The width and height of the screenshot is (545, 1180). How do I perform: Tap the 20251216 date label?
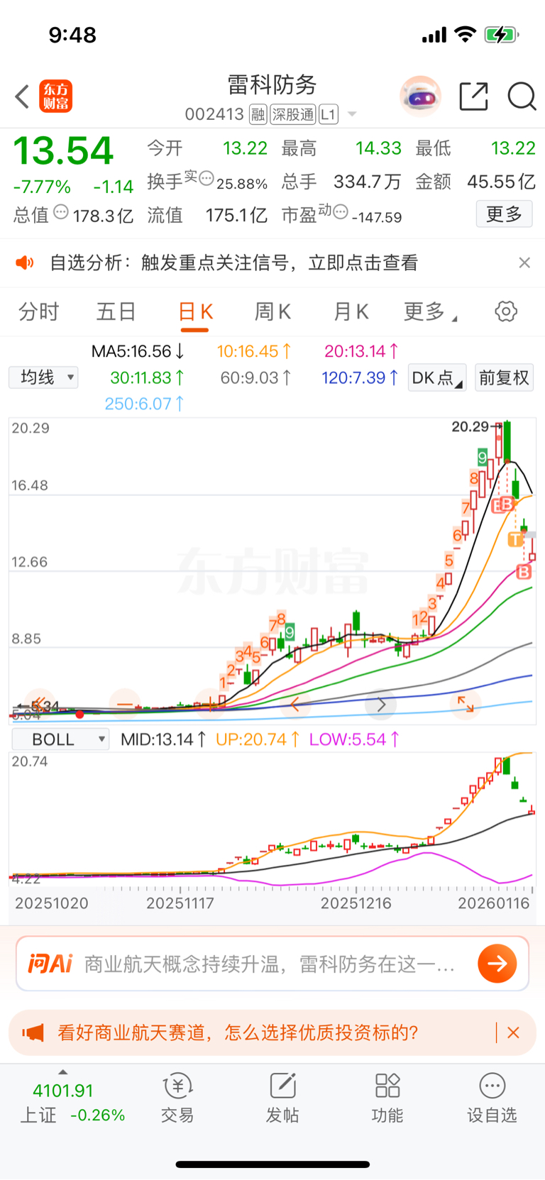356,903
